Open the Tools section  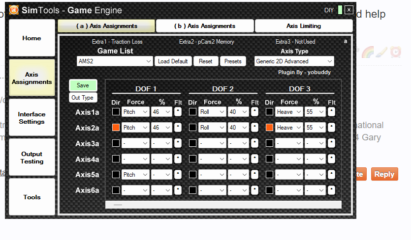pyautogui.click(x=32, y=197)
